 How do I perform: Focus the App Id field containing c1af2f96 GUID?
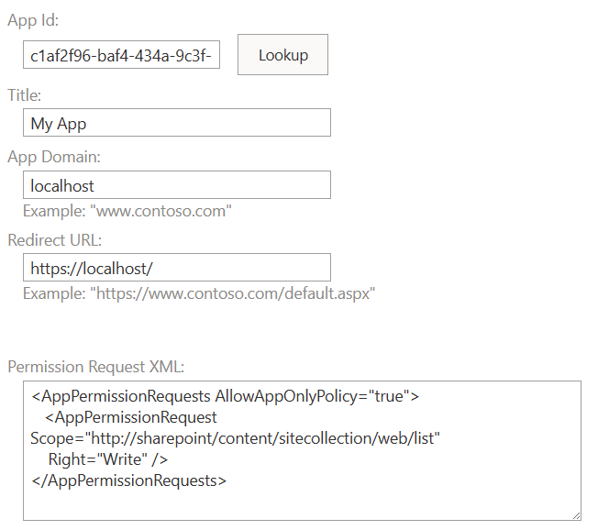tap(121, 55)
